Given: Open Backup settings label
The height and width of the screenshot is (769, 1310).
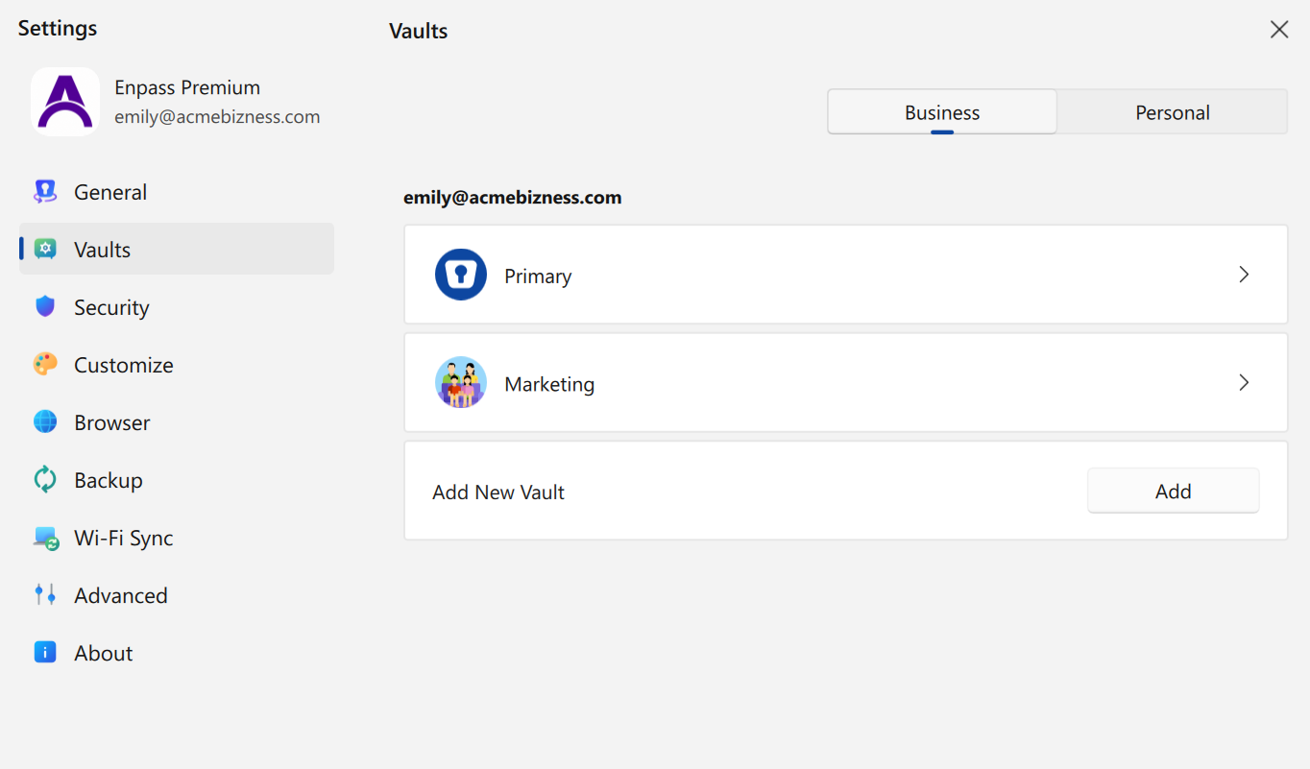Looking at the screenshot, I should pos(109,480).
